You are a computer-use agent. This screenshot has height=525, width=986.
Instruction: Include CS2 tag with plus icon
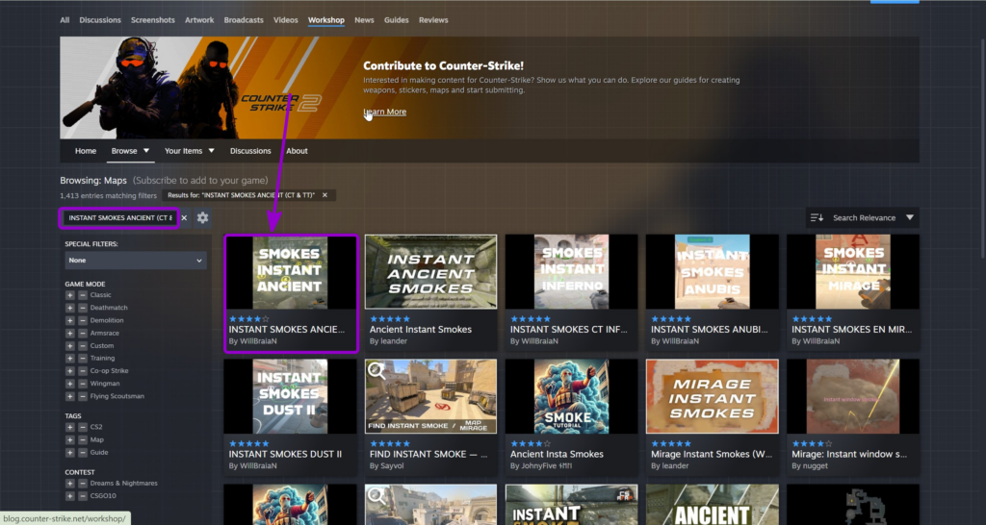[x=69, y=427]
